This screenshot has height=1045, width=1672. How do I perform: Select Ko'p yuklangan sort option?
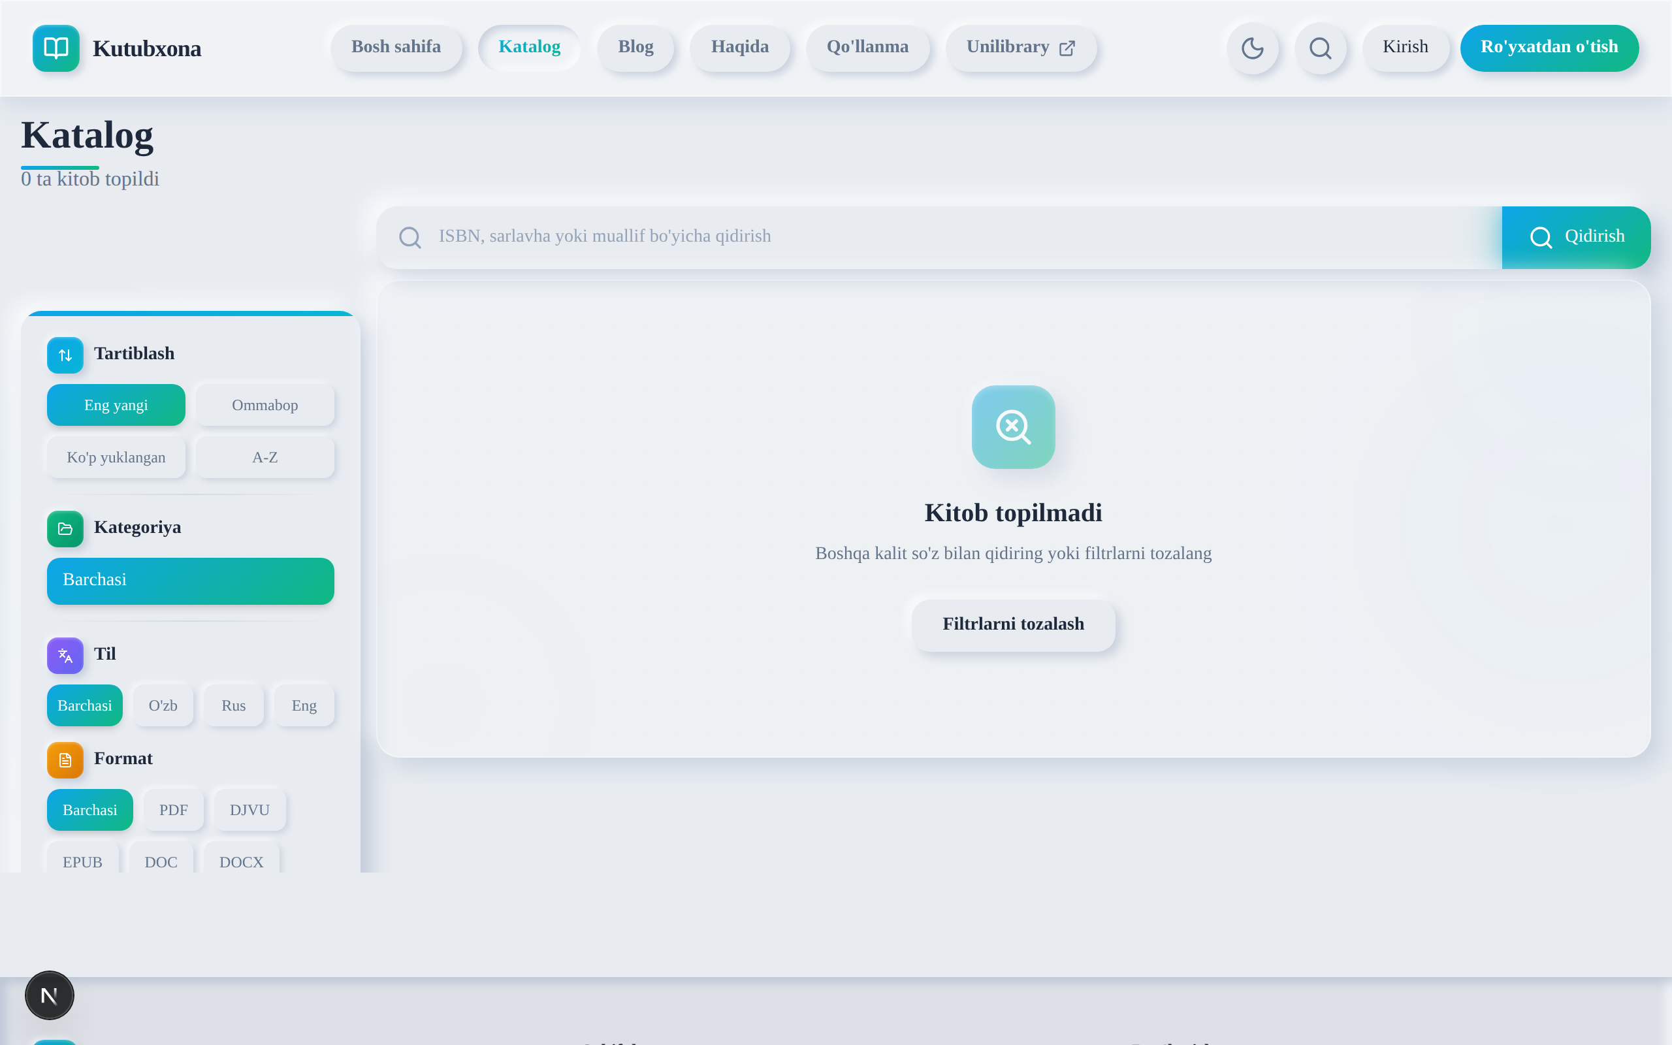click(116, 458)
